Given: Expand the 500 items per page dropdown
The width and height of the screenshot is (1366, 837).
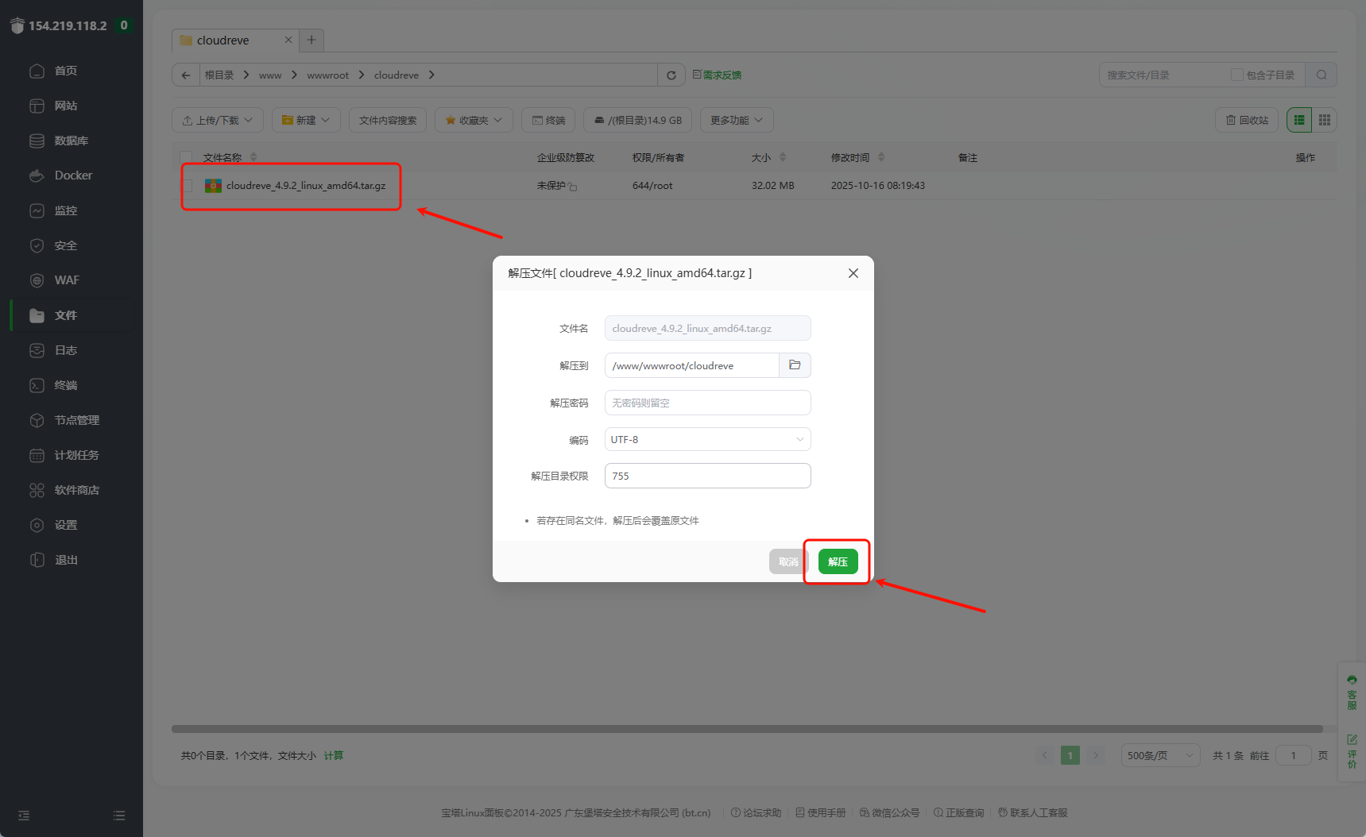Looking at the screenshot, I should click(1159, 755).
